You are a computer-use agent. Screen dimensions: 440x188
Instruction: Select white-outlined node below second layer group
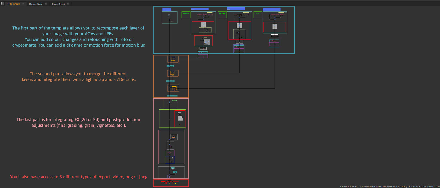click(x=203, y=48)
